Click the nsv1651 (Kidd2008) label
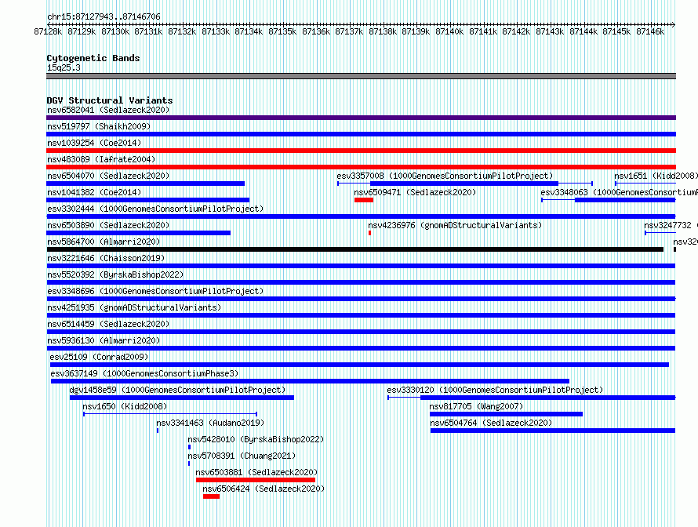The image size is (698, 527). (x=656, y=176)
